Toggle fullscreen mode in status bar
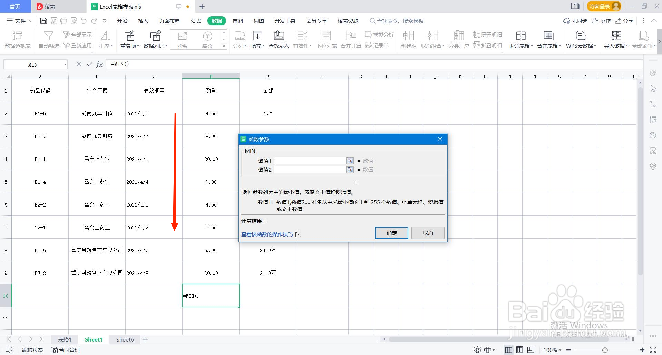The height and width of the screenshot is (355, 662). tap(653, 350)
